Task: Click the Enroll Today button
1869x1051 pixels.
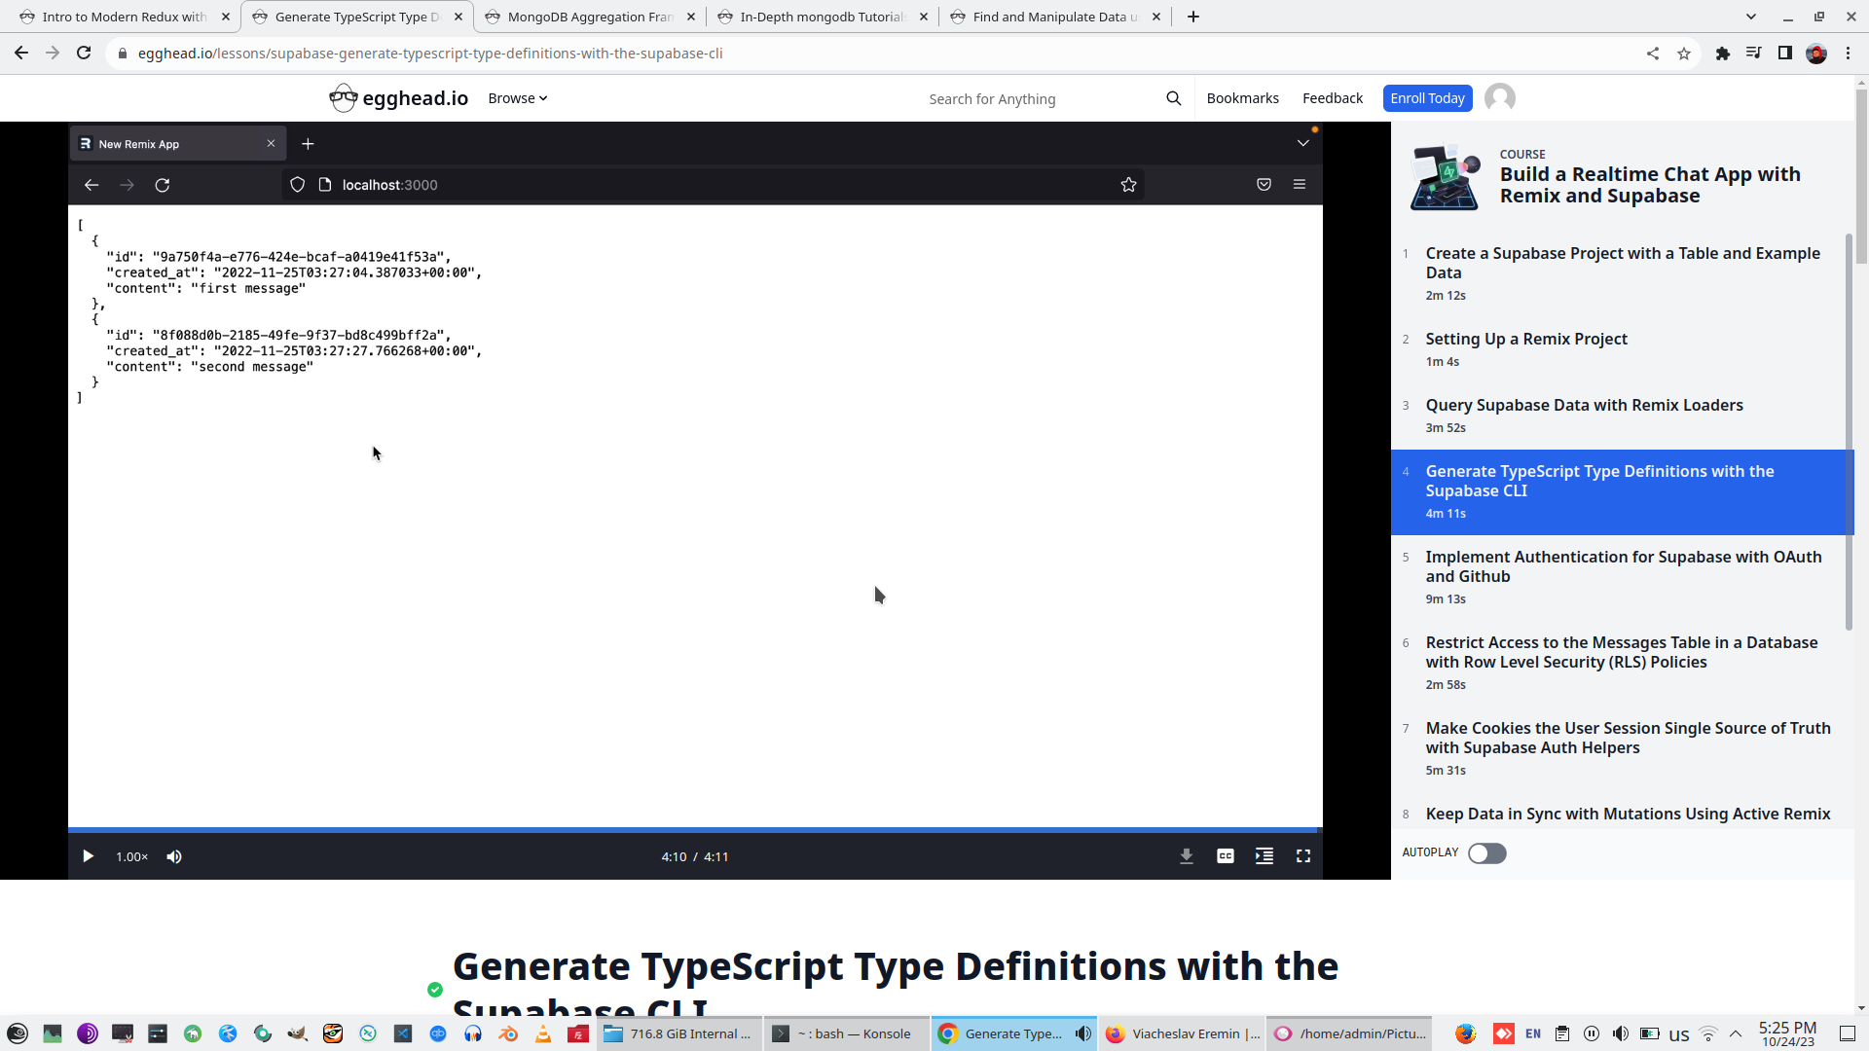Action: tap(1426, 98)
